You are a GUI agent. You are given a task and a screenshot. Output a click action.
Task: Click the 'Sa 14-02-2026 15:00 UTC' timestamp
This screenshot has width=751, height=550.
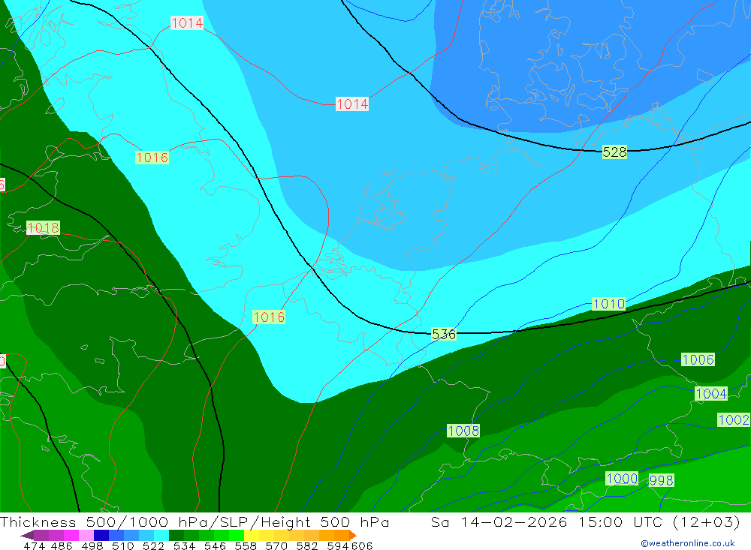[547, 521]
